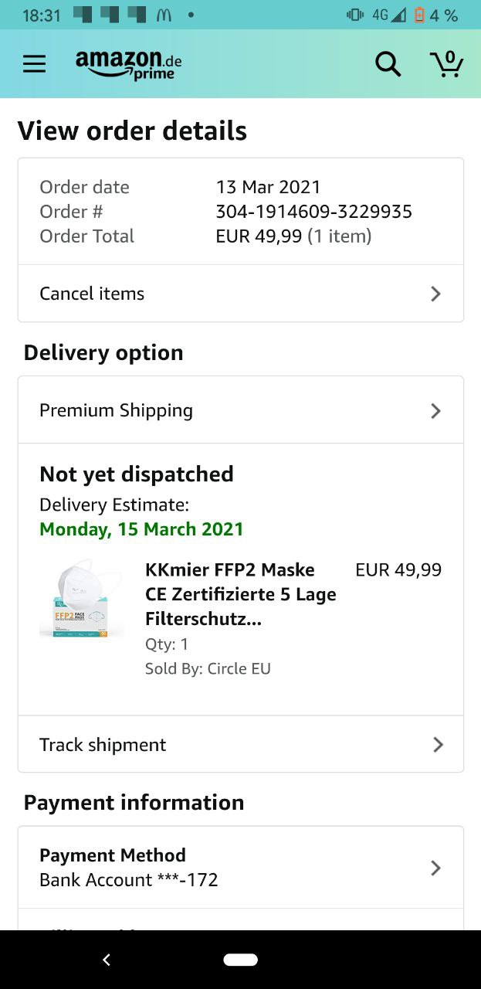The image size is (481, 989).
Task: Expand Track shipment chevron arrow
Action: (x=438, y=745)
